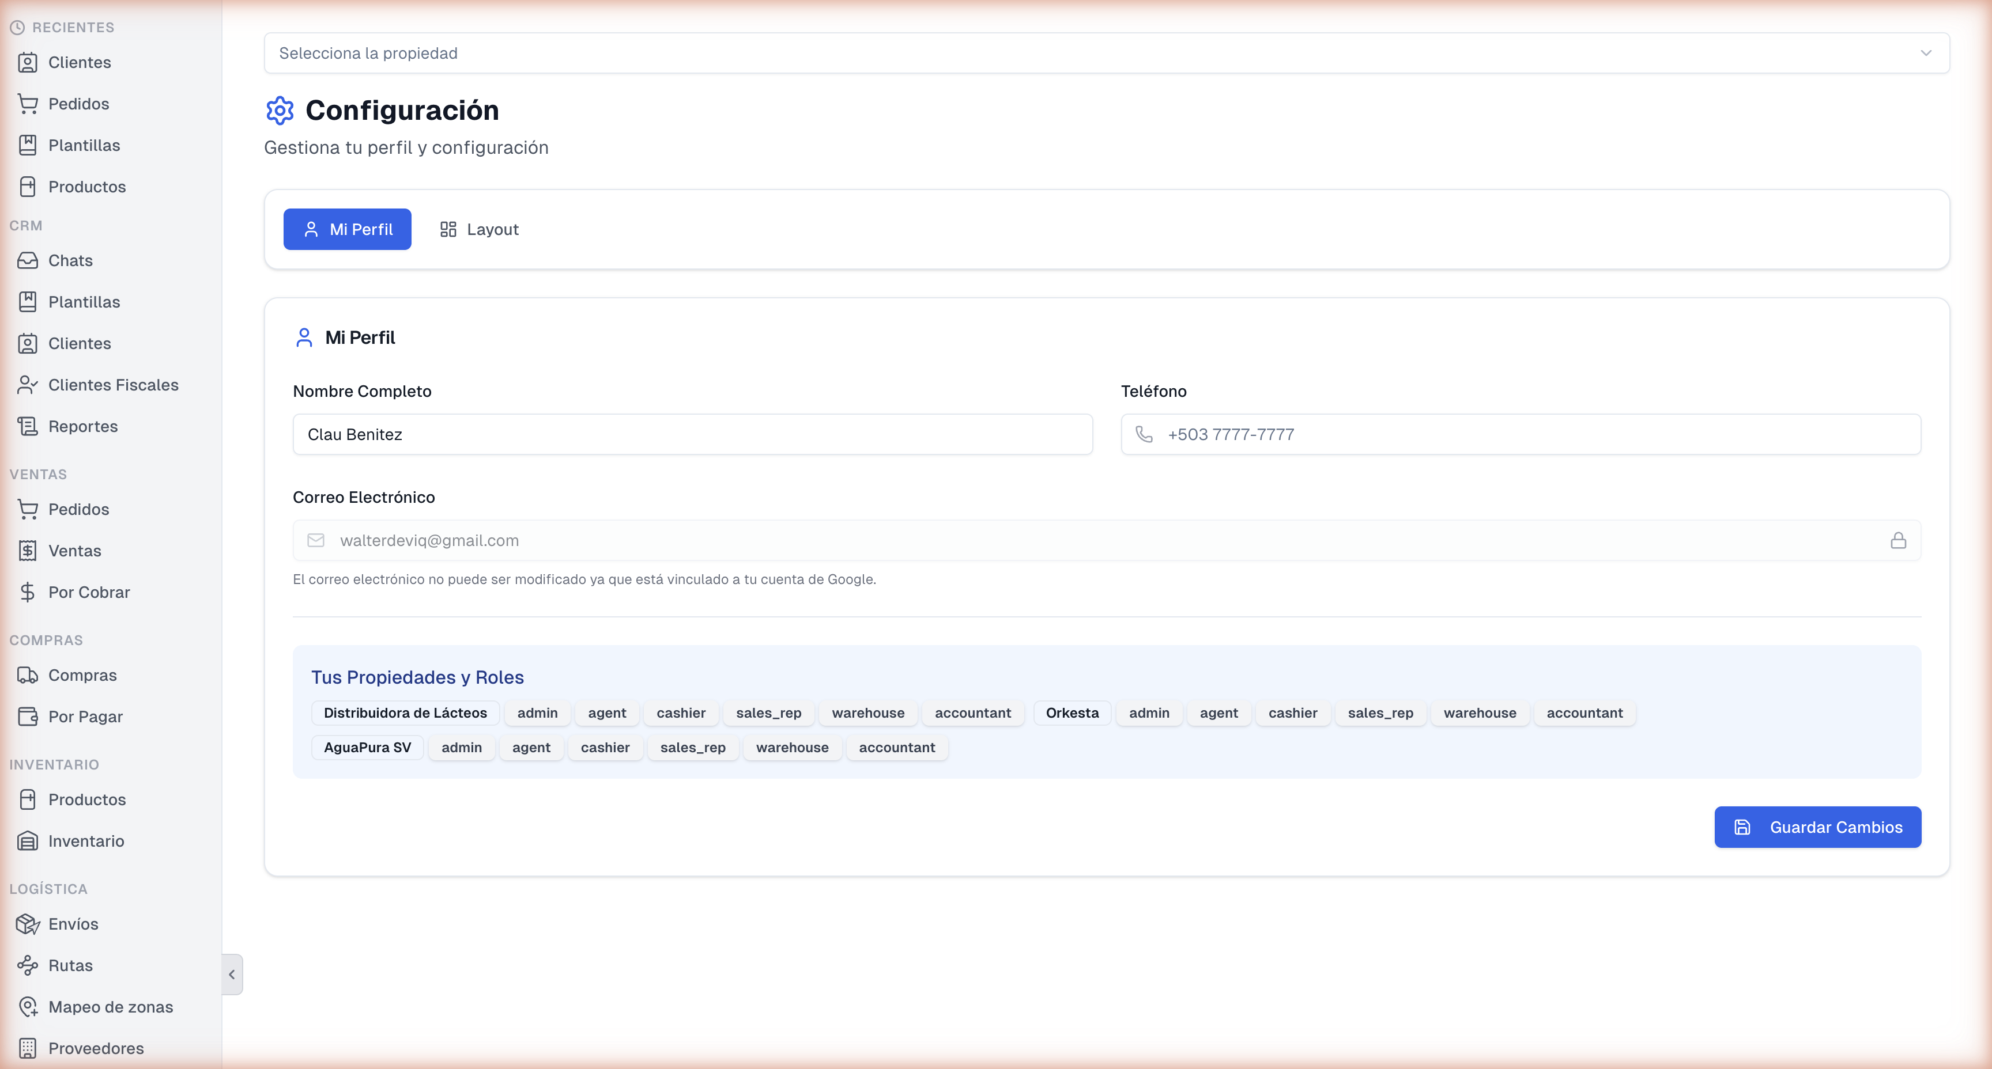
Task: Click the Rutas route icon
Action: click(x=28, y=965)
